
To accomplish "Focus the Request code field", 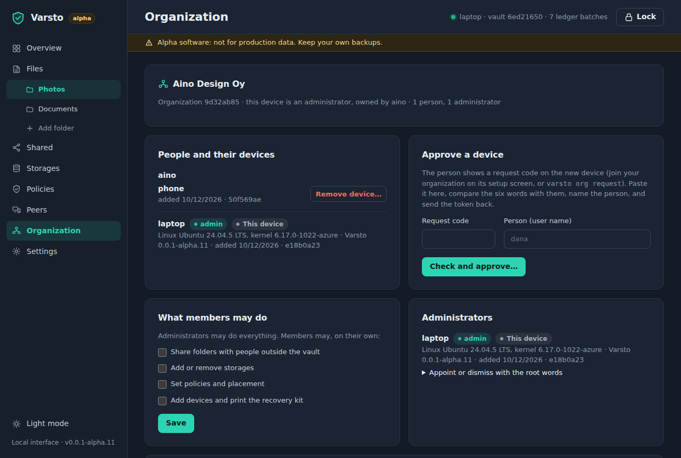I will [x=459, y=239].
